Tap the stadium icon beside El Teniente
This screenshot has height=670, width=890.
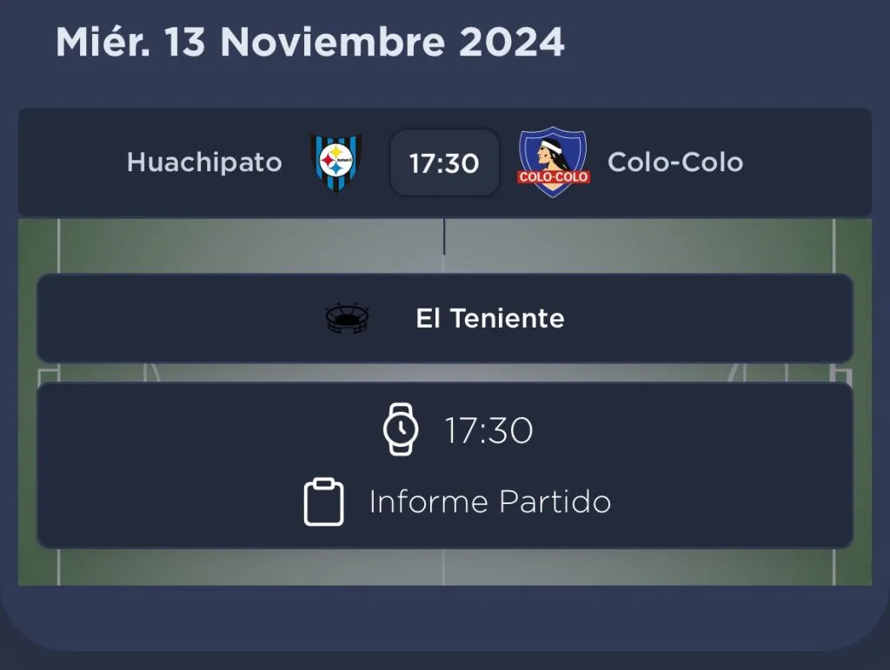click(x=347, y=319)
